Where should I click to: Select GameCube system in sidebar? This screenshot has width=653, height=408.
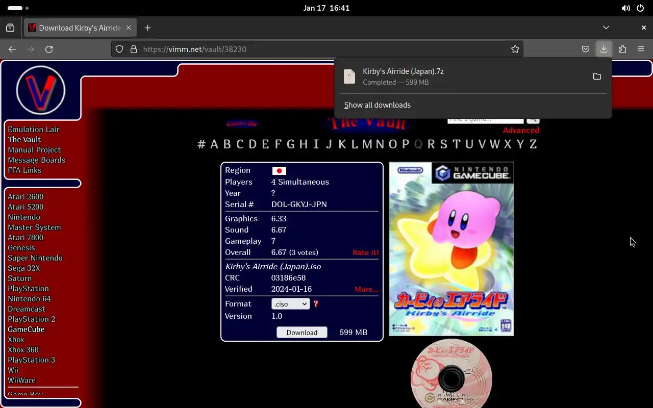[x=26, y=329]
